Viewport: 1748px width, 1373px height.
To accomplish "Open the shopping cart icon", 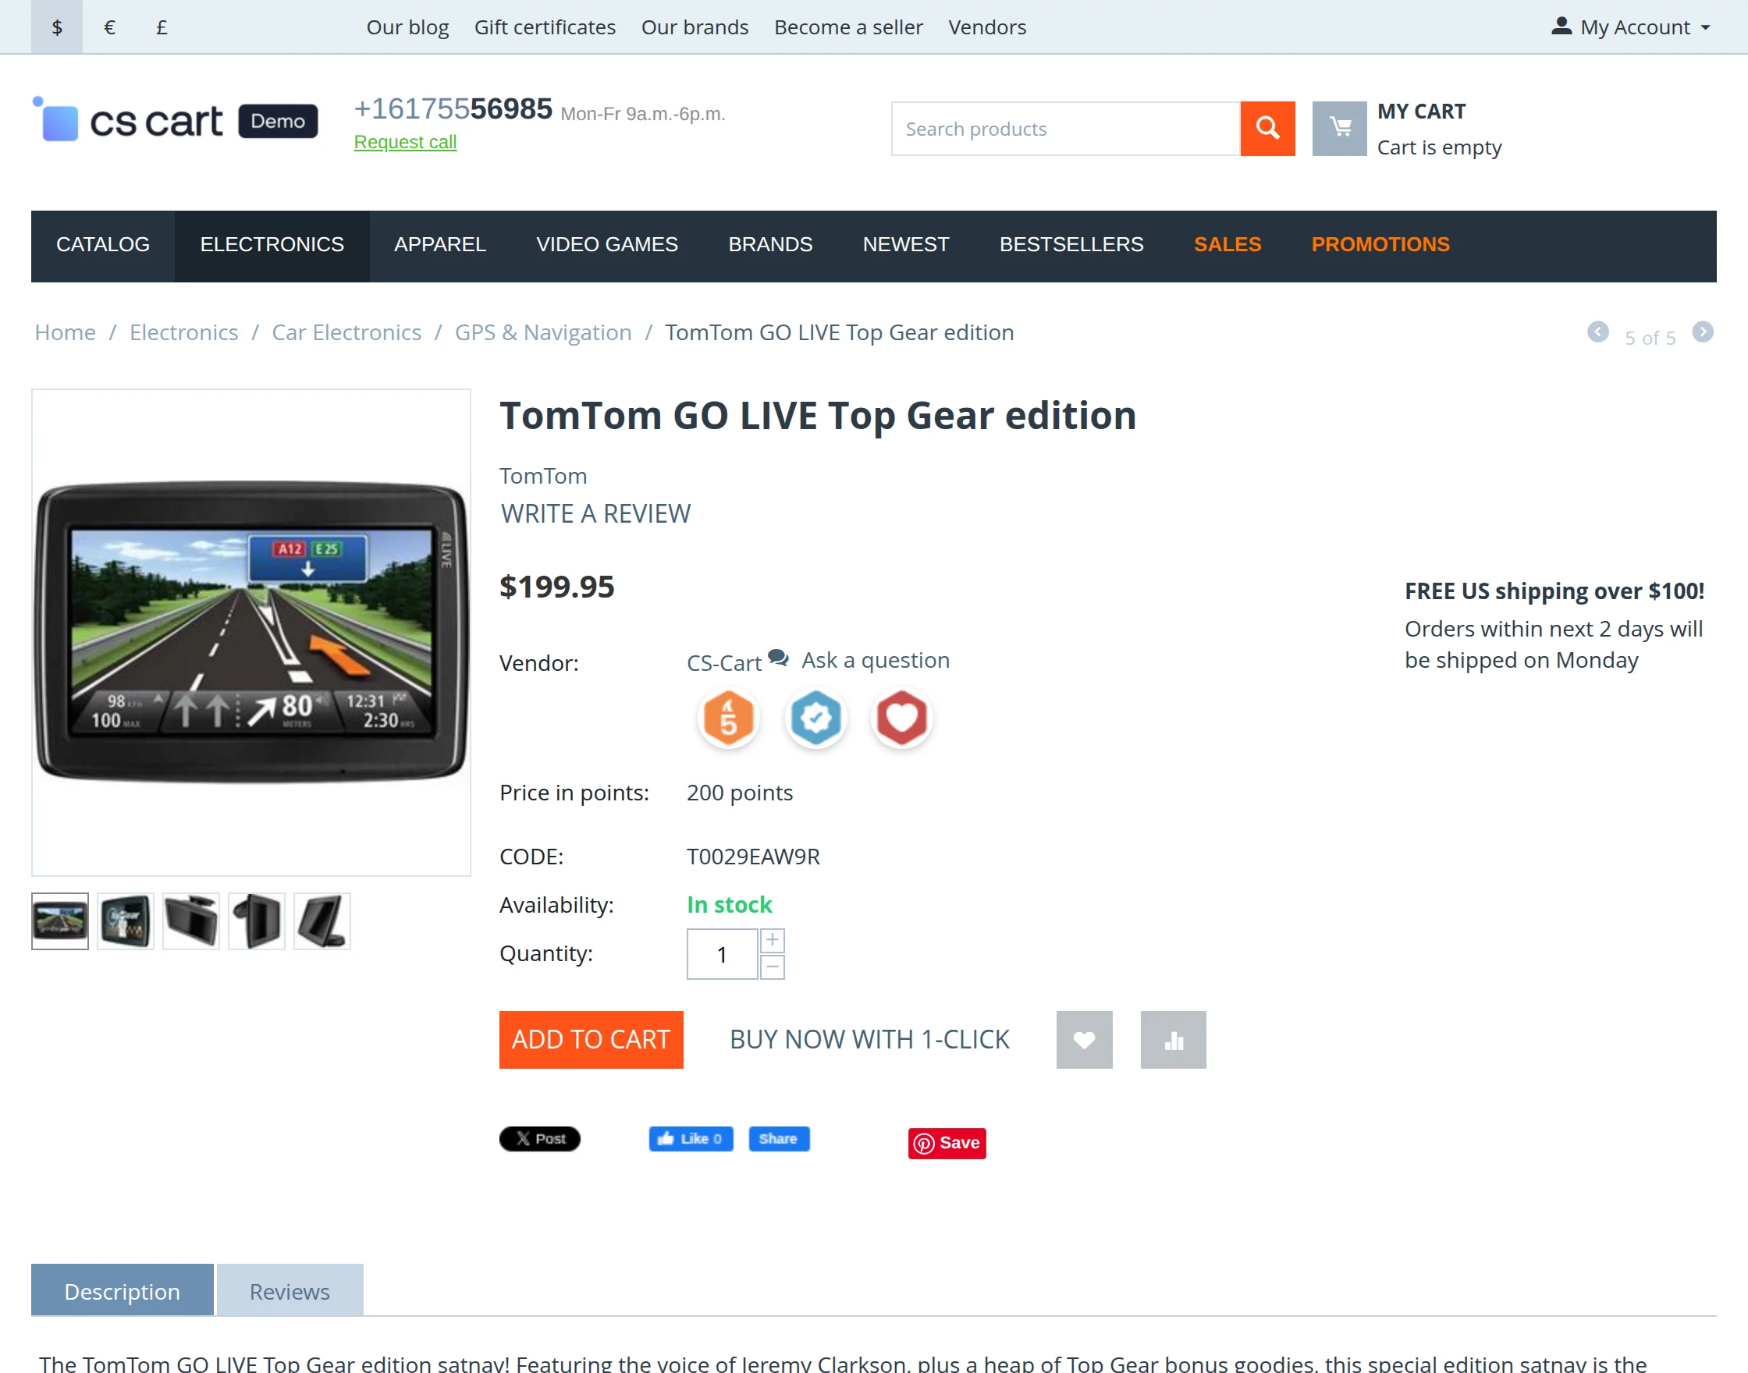I will (x=1339, y=129).
